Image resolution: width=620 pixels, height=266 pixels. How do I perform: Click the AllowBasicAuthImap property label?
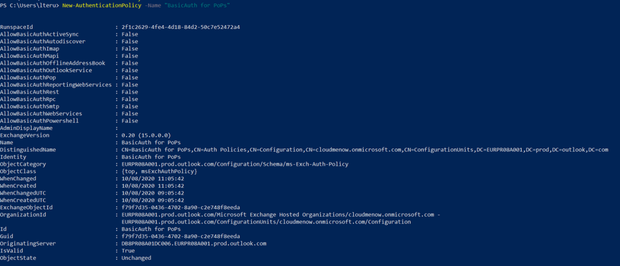coord(29,49)
